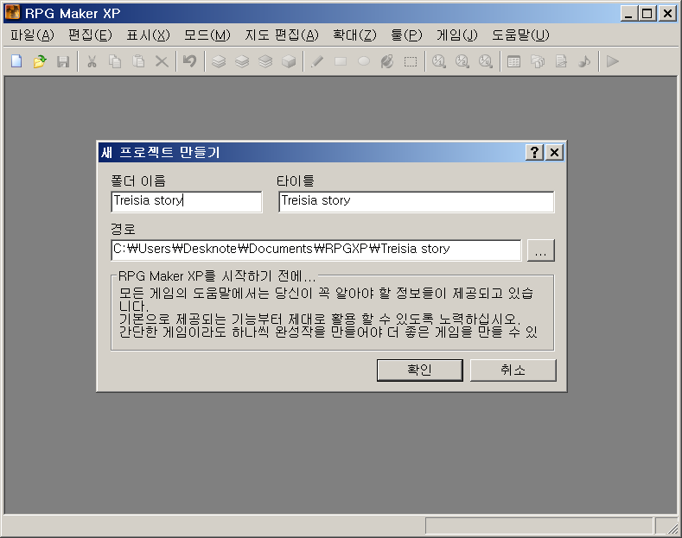Click the Cut scissors icon

92,61
